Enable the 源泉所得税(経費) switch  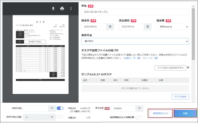[x=60, y=117]
